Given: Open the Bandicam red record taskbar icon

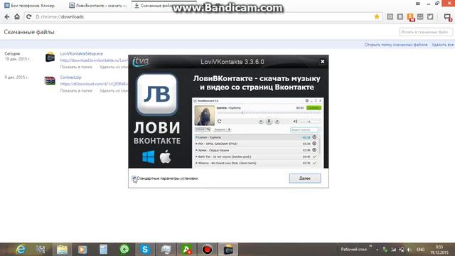Looking at the screenshot, I should coord(207,250).
